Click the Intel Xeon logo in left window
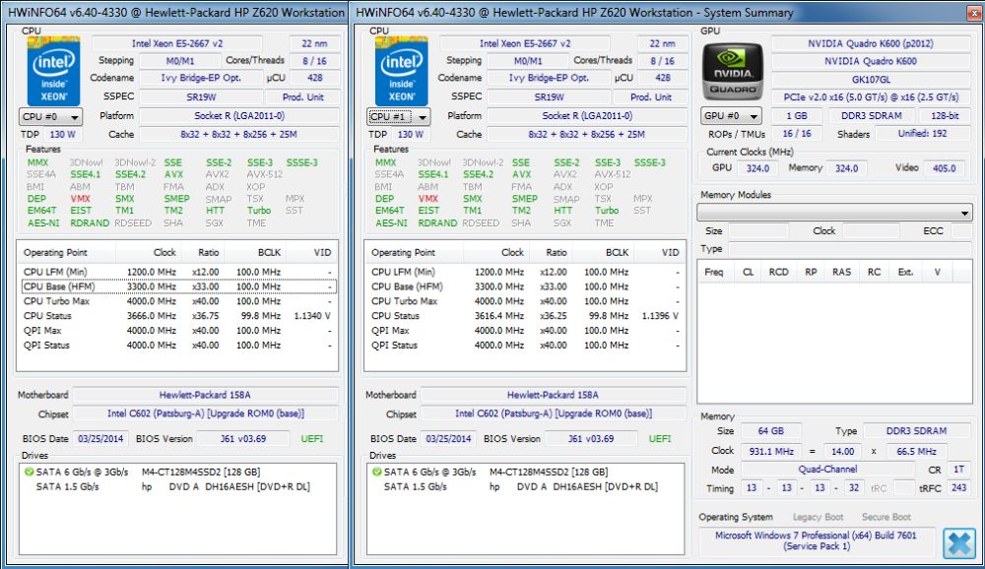Image resolution: width=985 pixels, height=569 pixels. (53, 70)
